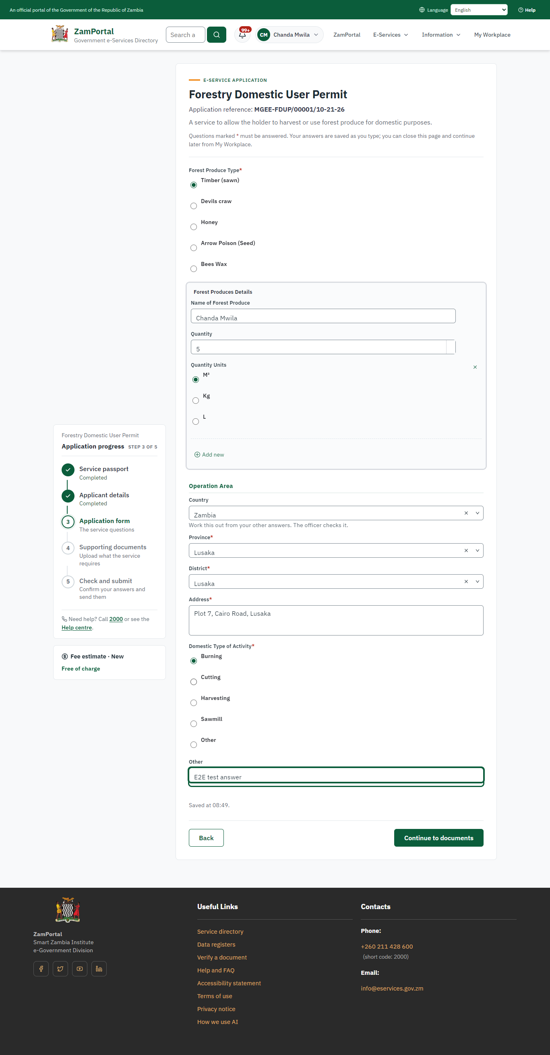
Task: Select Kg as the quantity unit
Action: coord(196,401)
